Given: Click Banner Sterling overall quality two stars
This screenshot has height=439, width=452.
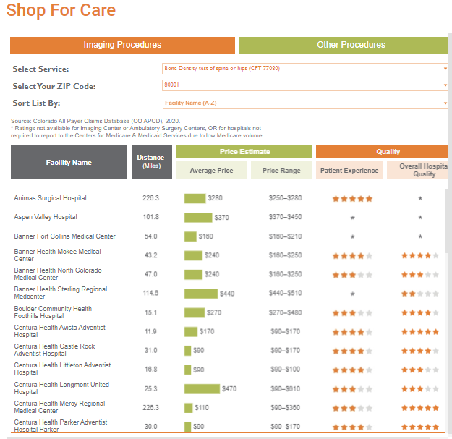Looking at the screenshot, I should tap(420, 294).
